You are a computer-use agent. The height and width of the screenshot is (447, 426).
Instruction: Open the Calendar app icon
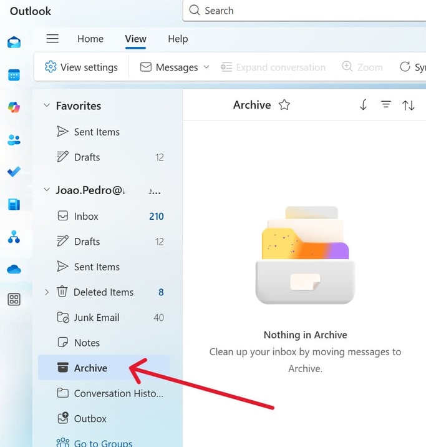(14, 75)
